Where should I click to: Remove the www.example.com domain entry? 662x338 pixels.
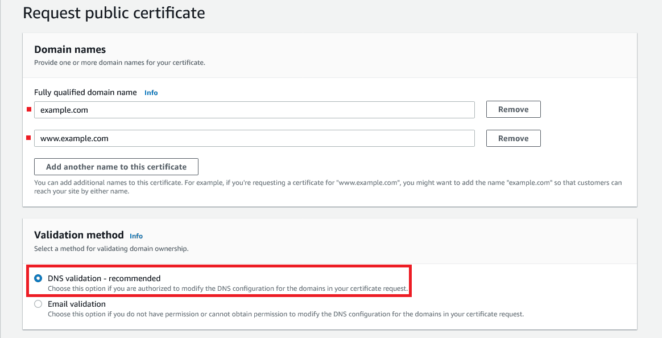(x=512, y=138)
